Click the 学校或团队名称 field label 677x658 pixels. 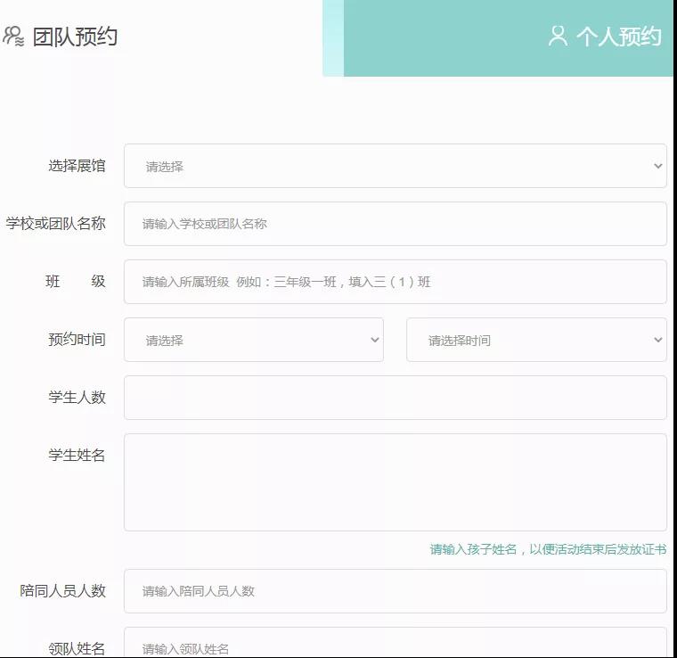56,224
